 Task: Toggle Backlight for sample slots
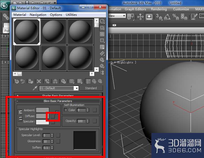pyautogui.click(x=102, y=28)
